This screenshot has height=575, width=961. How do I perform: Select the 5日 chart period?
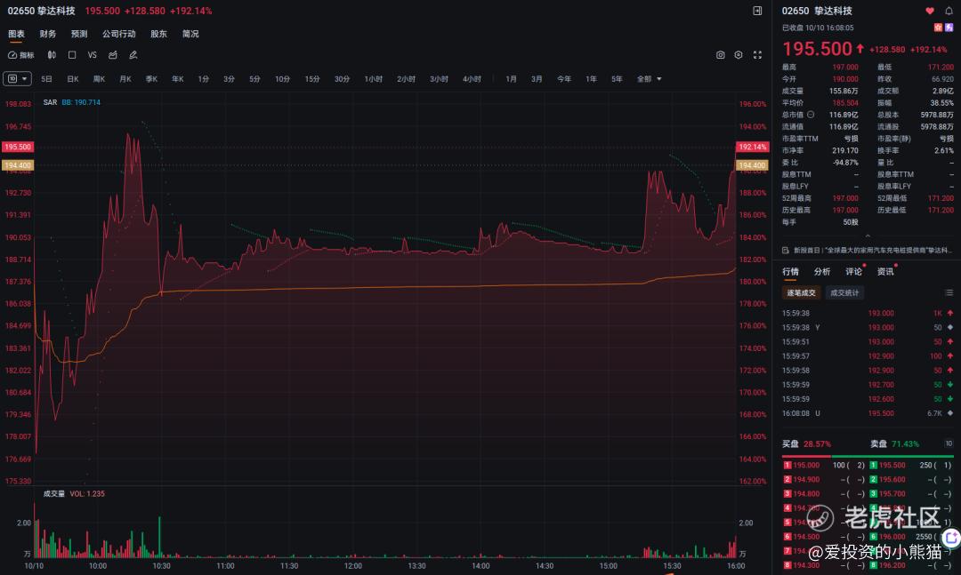(x=46, y=79)
